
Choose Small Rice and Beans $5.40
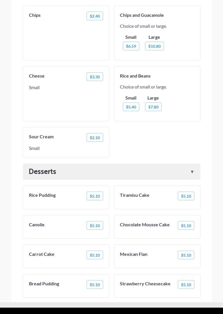point(131,107)
